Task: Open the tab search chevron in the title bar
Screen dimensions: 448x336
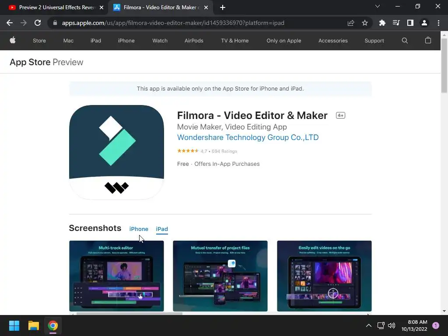Action: [x=378, y=6]
